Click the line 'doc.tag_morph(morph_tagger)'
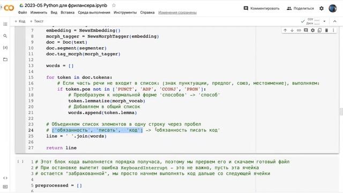This screenshot has width=343, height=193. (x=83, y=54)
